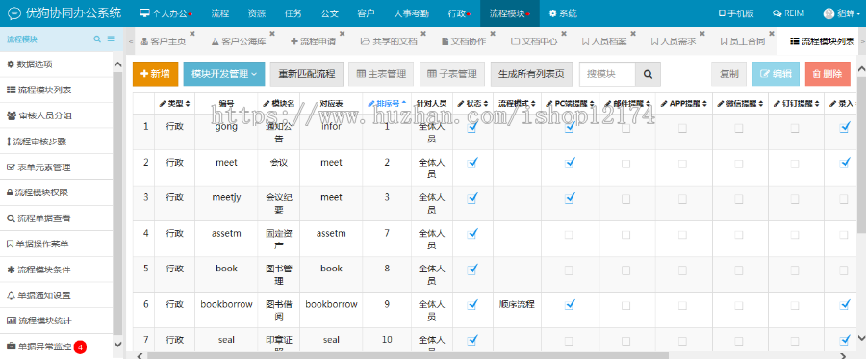Sort by PC端提醒 column header
866x359 pixels.
coord(570,103)
